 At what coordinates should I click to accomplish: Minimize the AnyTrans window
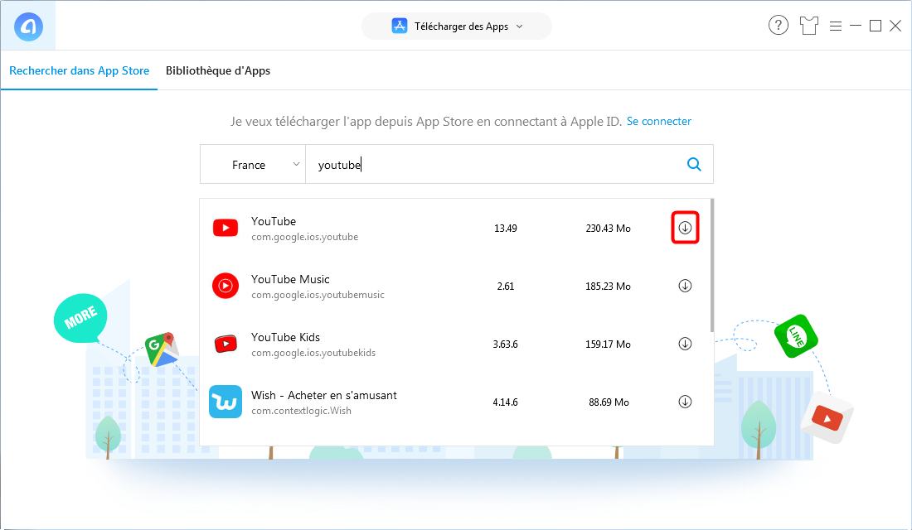(856, 26)
